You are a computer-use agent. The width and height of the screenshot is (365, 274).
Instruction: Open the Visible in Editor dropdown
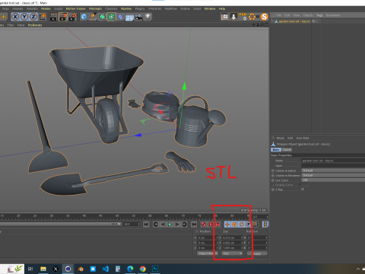point(333,170)
